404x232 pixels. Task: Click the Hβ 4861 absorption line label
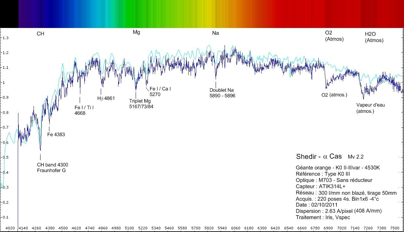click(106, 98)
